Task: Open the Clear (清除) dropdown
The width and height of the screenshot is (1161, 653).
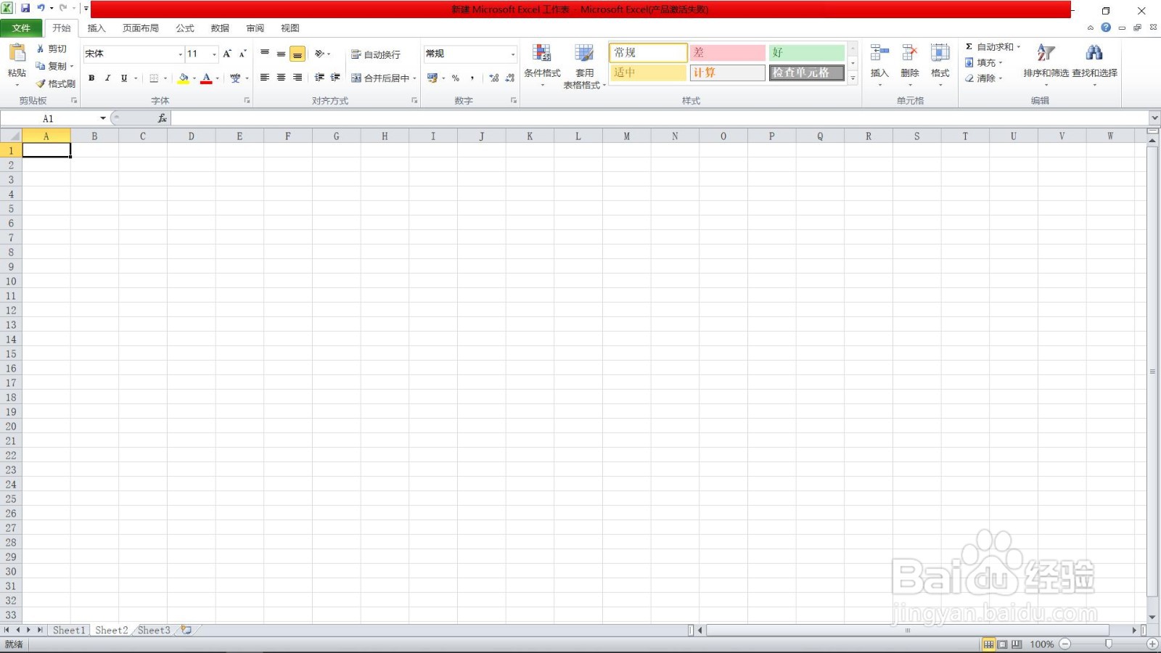Action: pyautogui.click(x=984, y=78)
